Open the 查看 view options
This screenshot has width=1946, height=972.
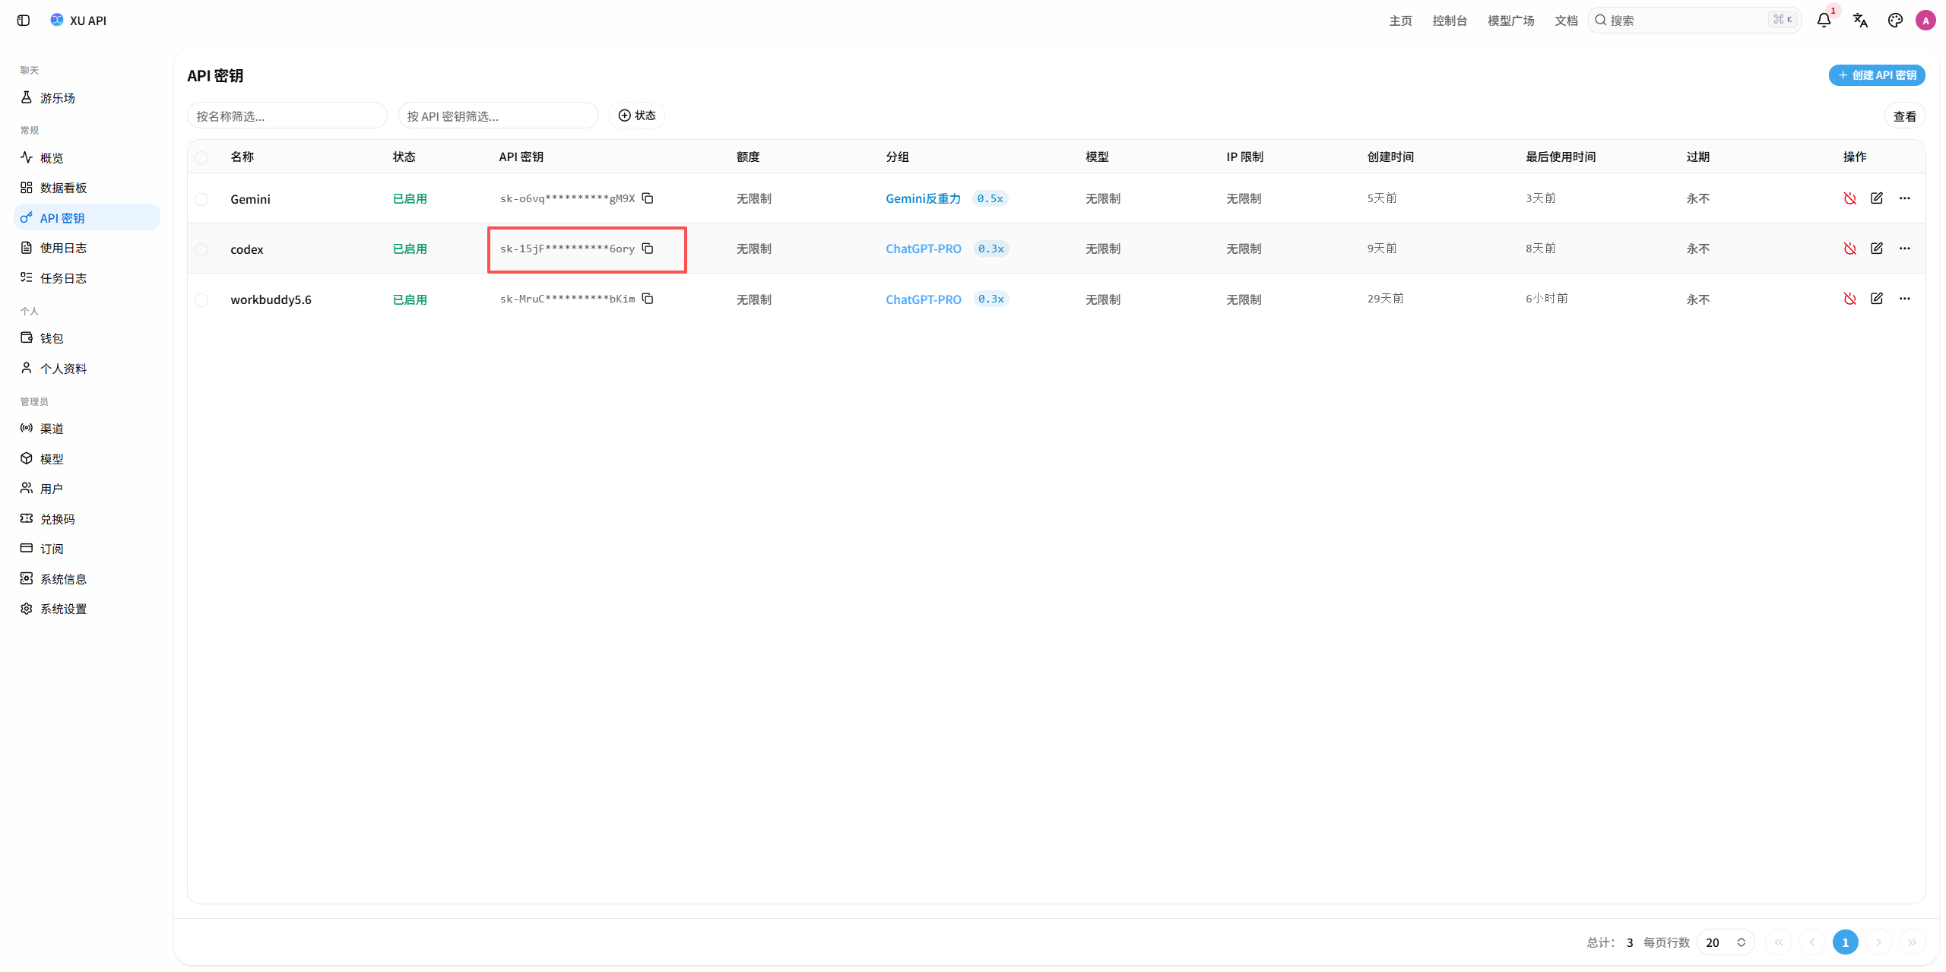pos(1905,116)
